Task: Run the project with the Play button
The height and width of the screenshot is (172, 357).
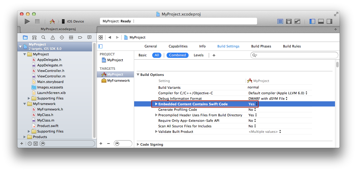Action: [27, 21]
